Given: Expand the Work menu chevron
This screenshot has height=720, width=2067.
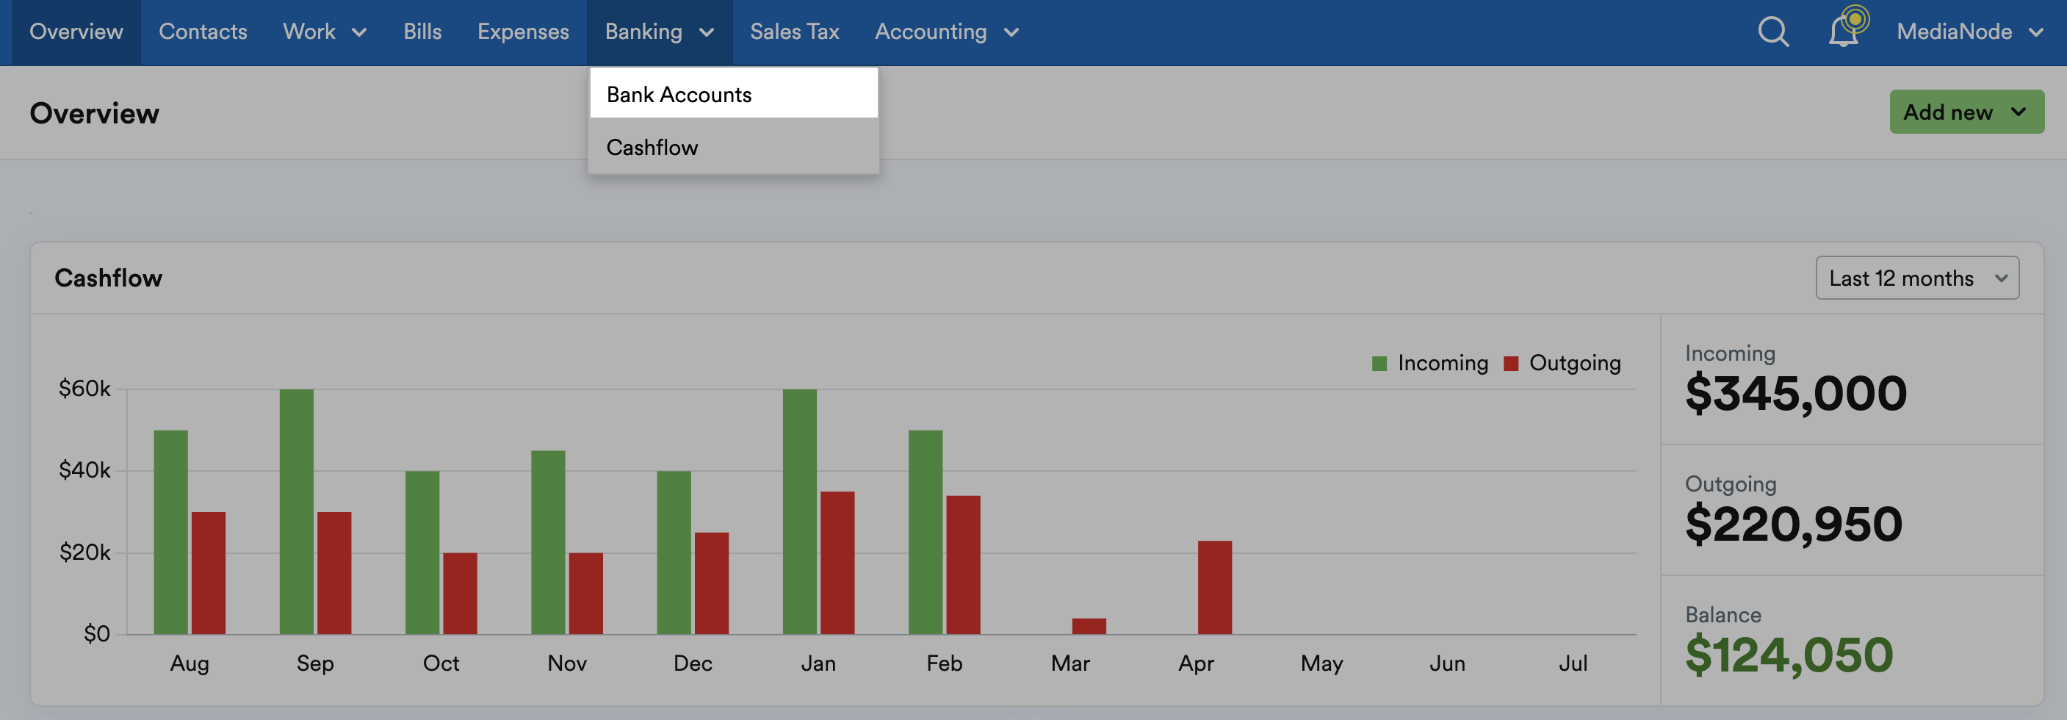Looking at the screenshot, I should tap(359, 33).
